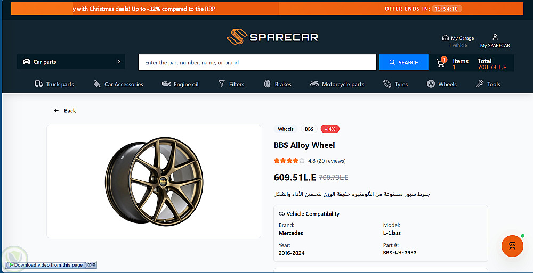
Task: Open the Tools category
Action: tap(488, 84)
